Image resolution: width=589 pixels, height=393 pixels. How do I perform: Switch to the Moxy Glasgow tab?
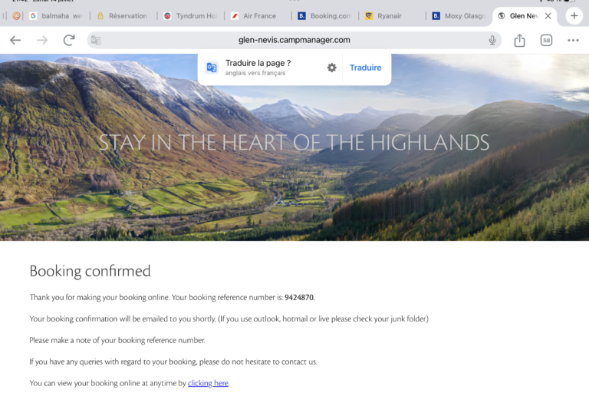point(459,16)
